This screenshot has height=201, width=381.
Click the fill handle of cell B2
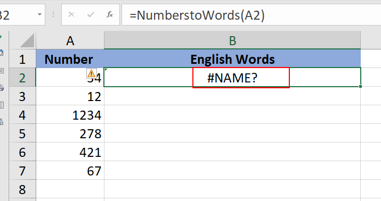(x=360, y=86)
